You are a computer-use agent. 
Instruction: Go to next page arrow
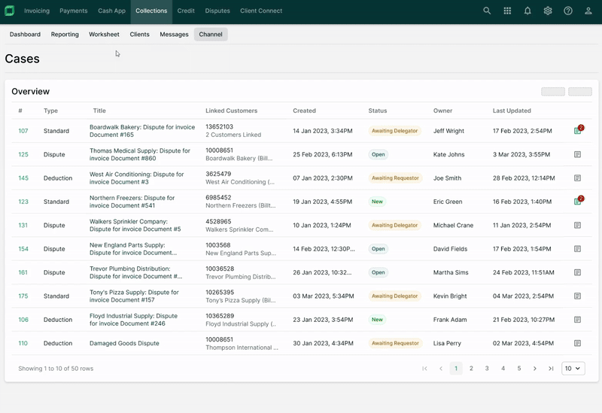coord(535,369)
